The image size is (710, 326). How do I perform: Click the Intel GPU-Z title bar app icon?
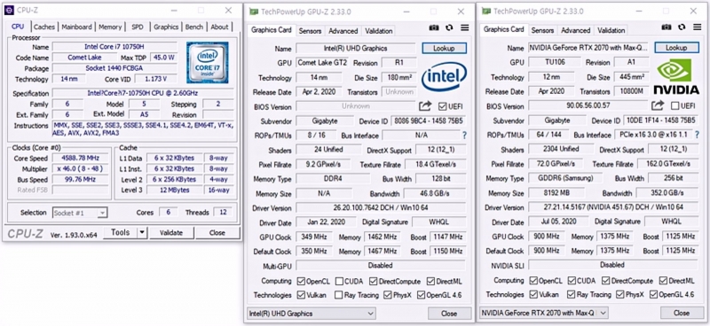click(x=255, y=12)
